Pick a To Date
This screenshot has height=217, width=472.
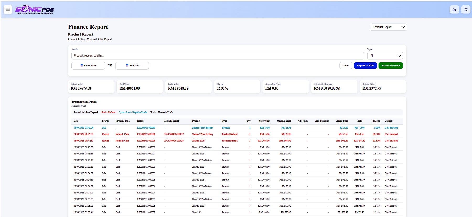[132, 66]
